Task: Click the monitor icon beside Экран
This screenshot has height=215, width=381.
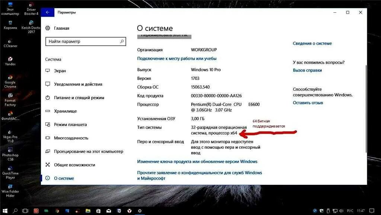Action: 48,71
